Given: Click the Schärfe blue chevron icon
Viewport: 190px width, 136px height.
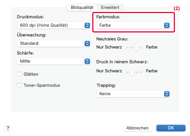Looking at the screenshot, I should click(x=87, y=61).
